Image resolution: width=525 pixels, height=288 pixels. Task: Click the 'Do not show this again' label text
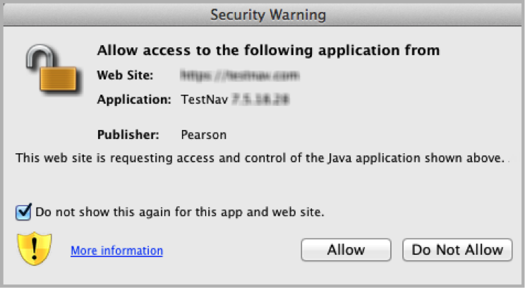click(179, 211)
